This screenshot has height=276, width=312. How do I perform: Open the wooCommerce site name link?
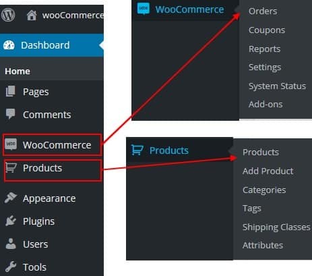tap(73, 16)
